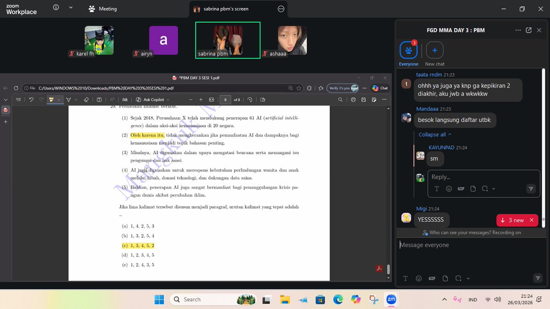Open Copilot app from taskbar
The height and width of the screenshot is (309, 550).
point(356,299)
